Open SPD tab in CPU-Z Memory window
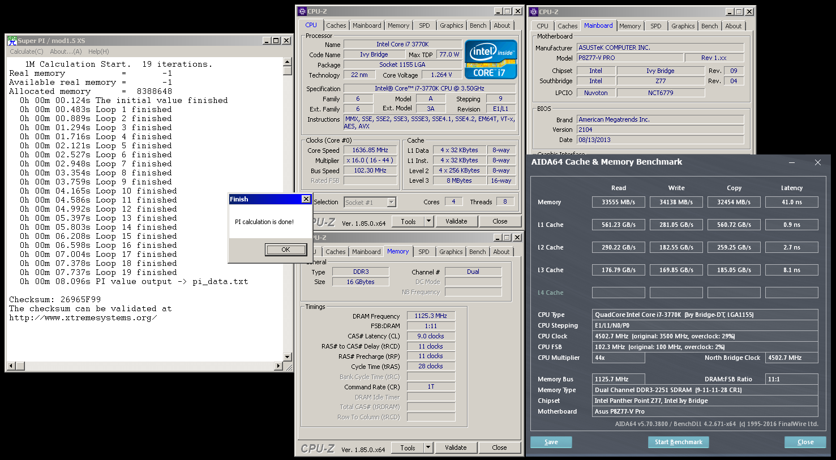836x460 pixels. [x=424, y=252]
